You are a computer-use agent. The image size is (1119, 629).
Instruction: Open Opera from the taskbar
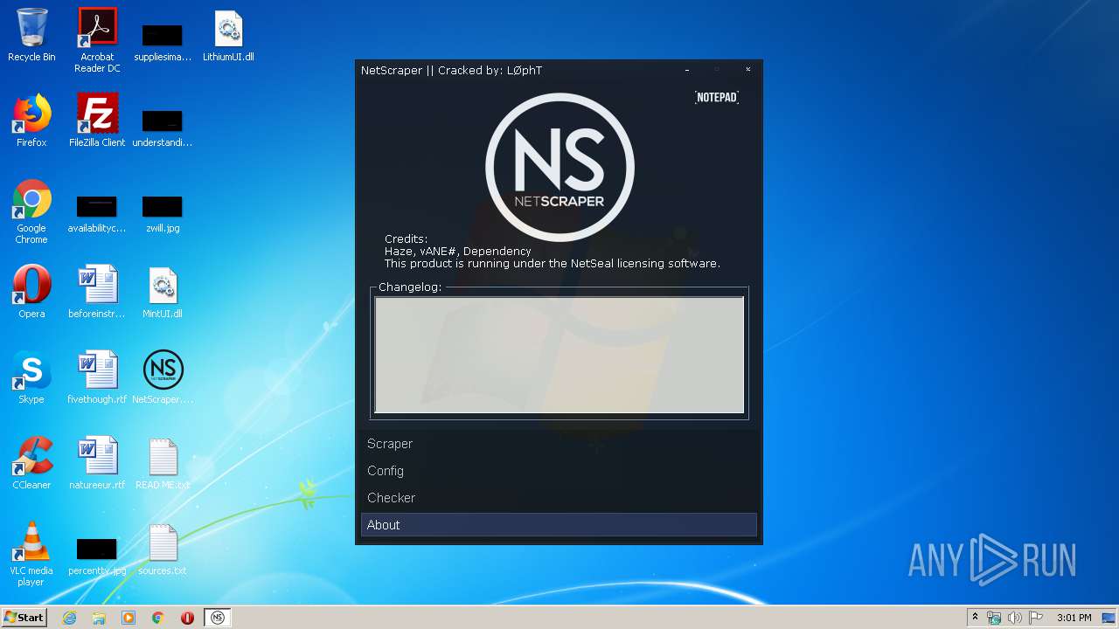click(187, 618)
